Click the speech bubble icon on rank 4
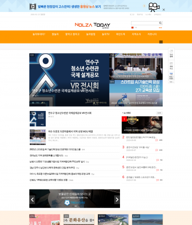 [157, 160]
